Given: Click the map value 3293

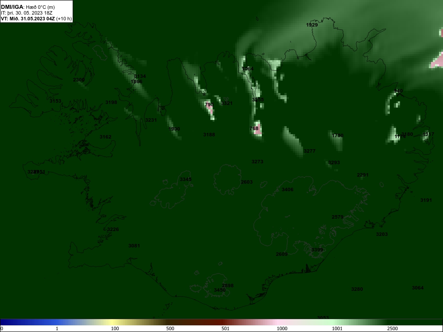Looking at the screenshot, I should [x=334, y=162].
